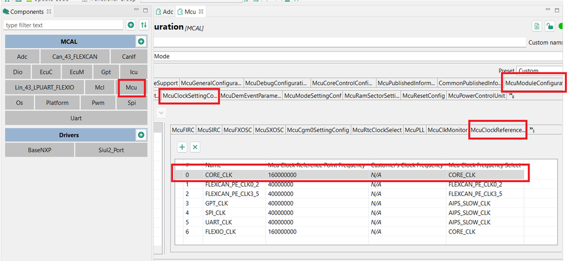
Task: Open the Pwm component
Action: tap(98, 103)
